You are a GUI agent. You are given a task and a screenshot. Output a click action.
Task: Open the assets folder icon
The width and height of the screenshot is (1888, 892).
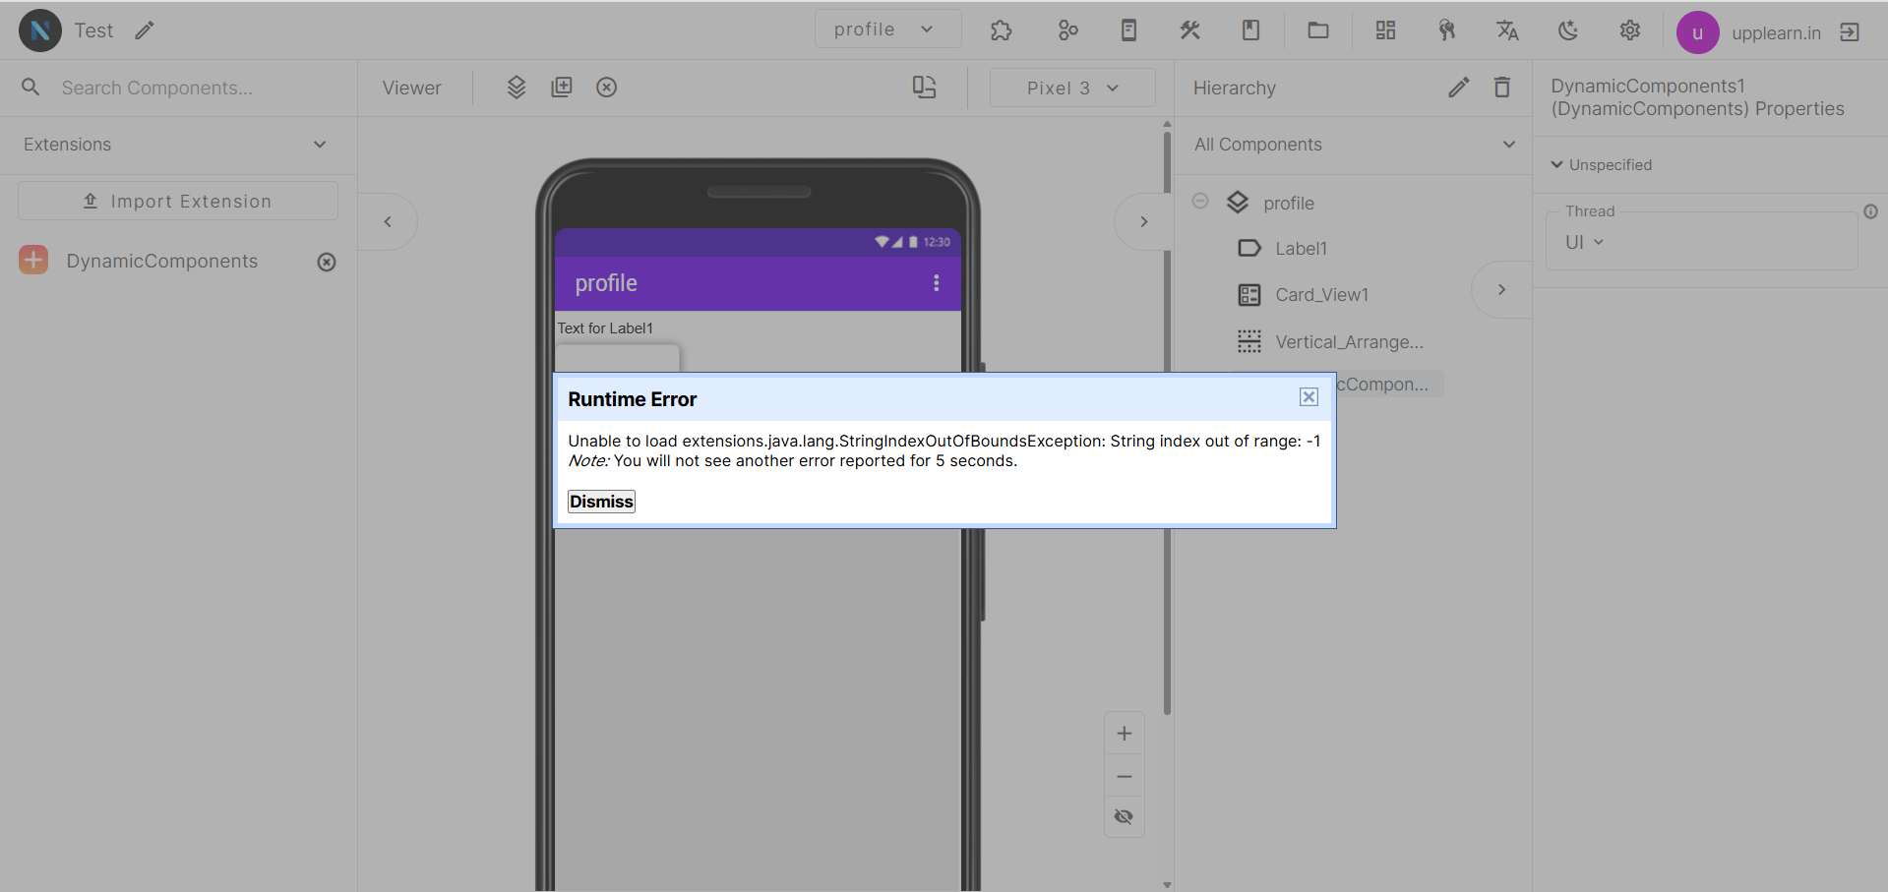[1318, 30]
